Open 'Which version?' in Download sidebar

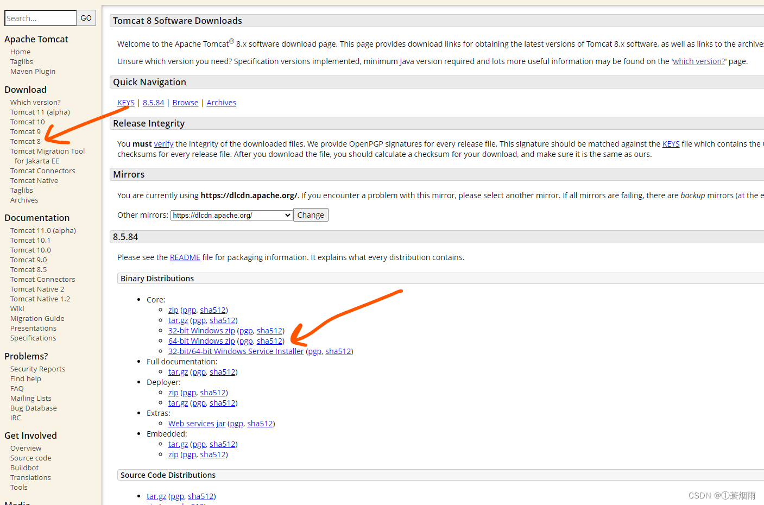coord(35,103)
